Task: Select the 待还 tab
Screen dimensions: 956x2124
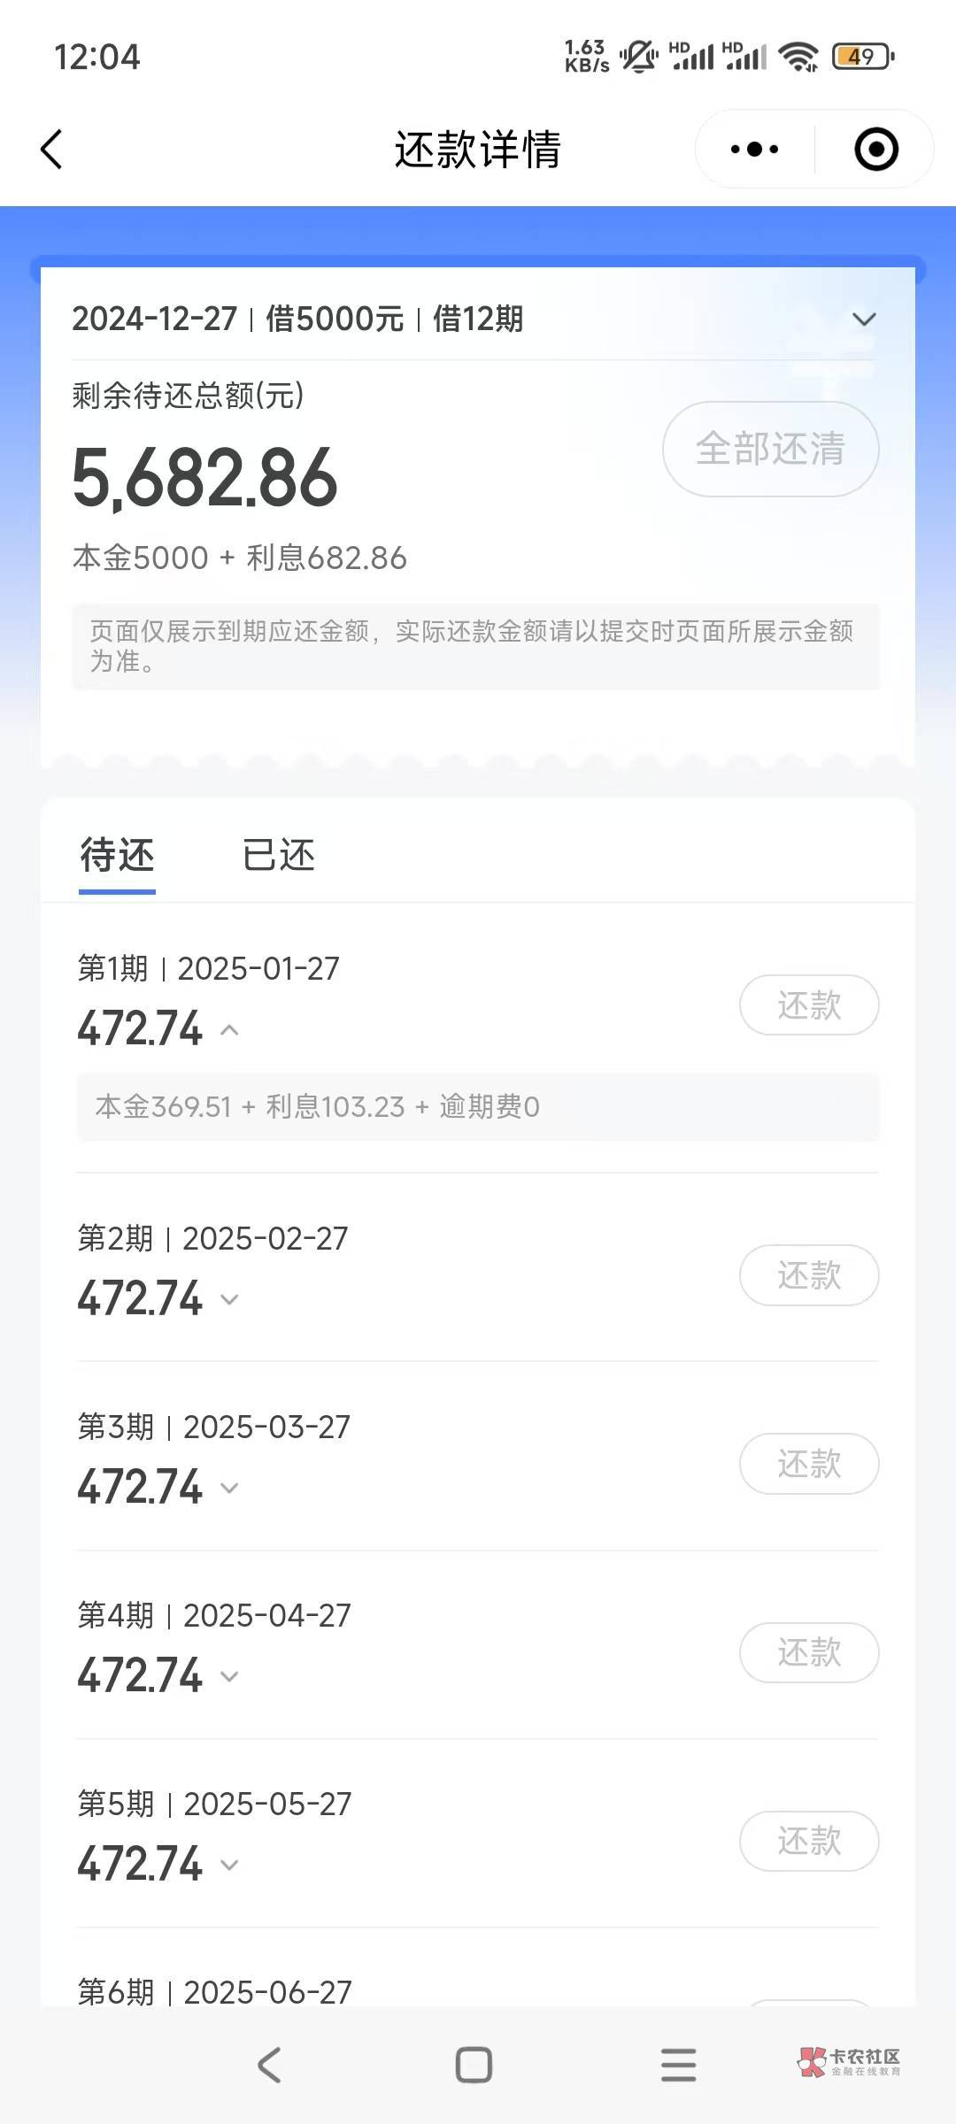Action: tap(117, 855)
